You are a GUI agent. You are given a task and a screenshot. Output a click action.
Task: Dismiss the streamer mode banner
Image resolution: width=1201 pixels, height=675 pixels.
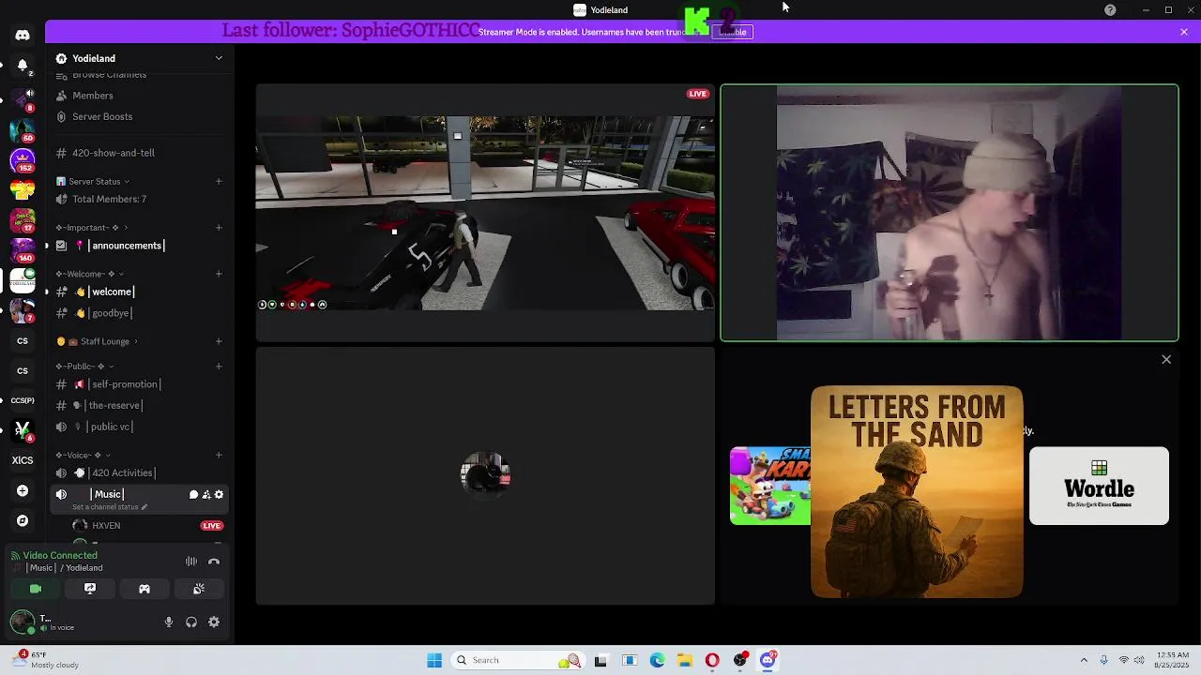point(1184,32)
